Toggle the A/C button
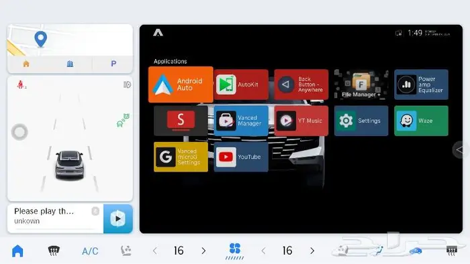Screen dimensions: 470x264 90,251
